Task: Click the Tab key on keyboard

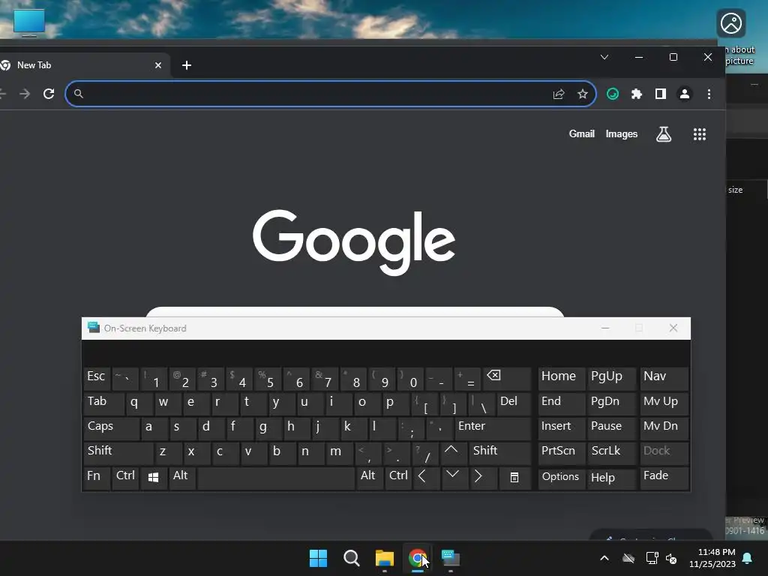Action: click(x=104, y=403)
